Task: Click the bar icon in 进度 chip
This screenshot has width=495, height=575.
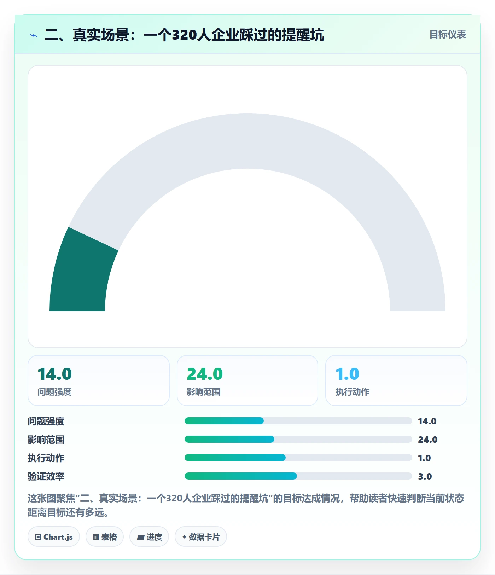Action: pos(140,538)
